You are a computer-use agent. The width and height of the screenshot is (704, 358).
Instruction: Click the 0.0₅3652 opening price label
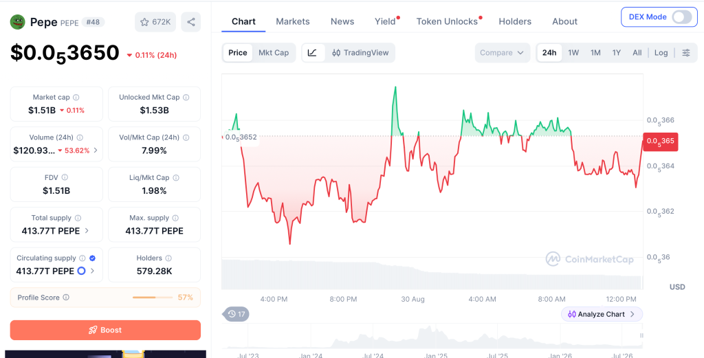[241, 137]
